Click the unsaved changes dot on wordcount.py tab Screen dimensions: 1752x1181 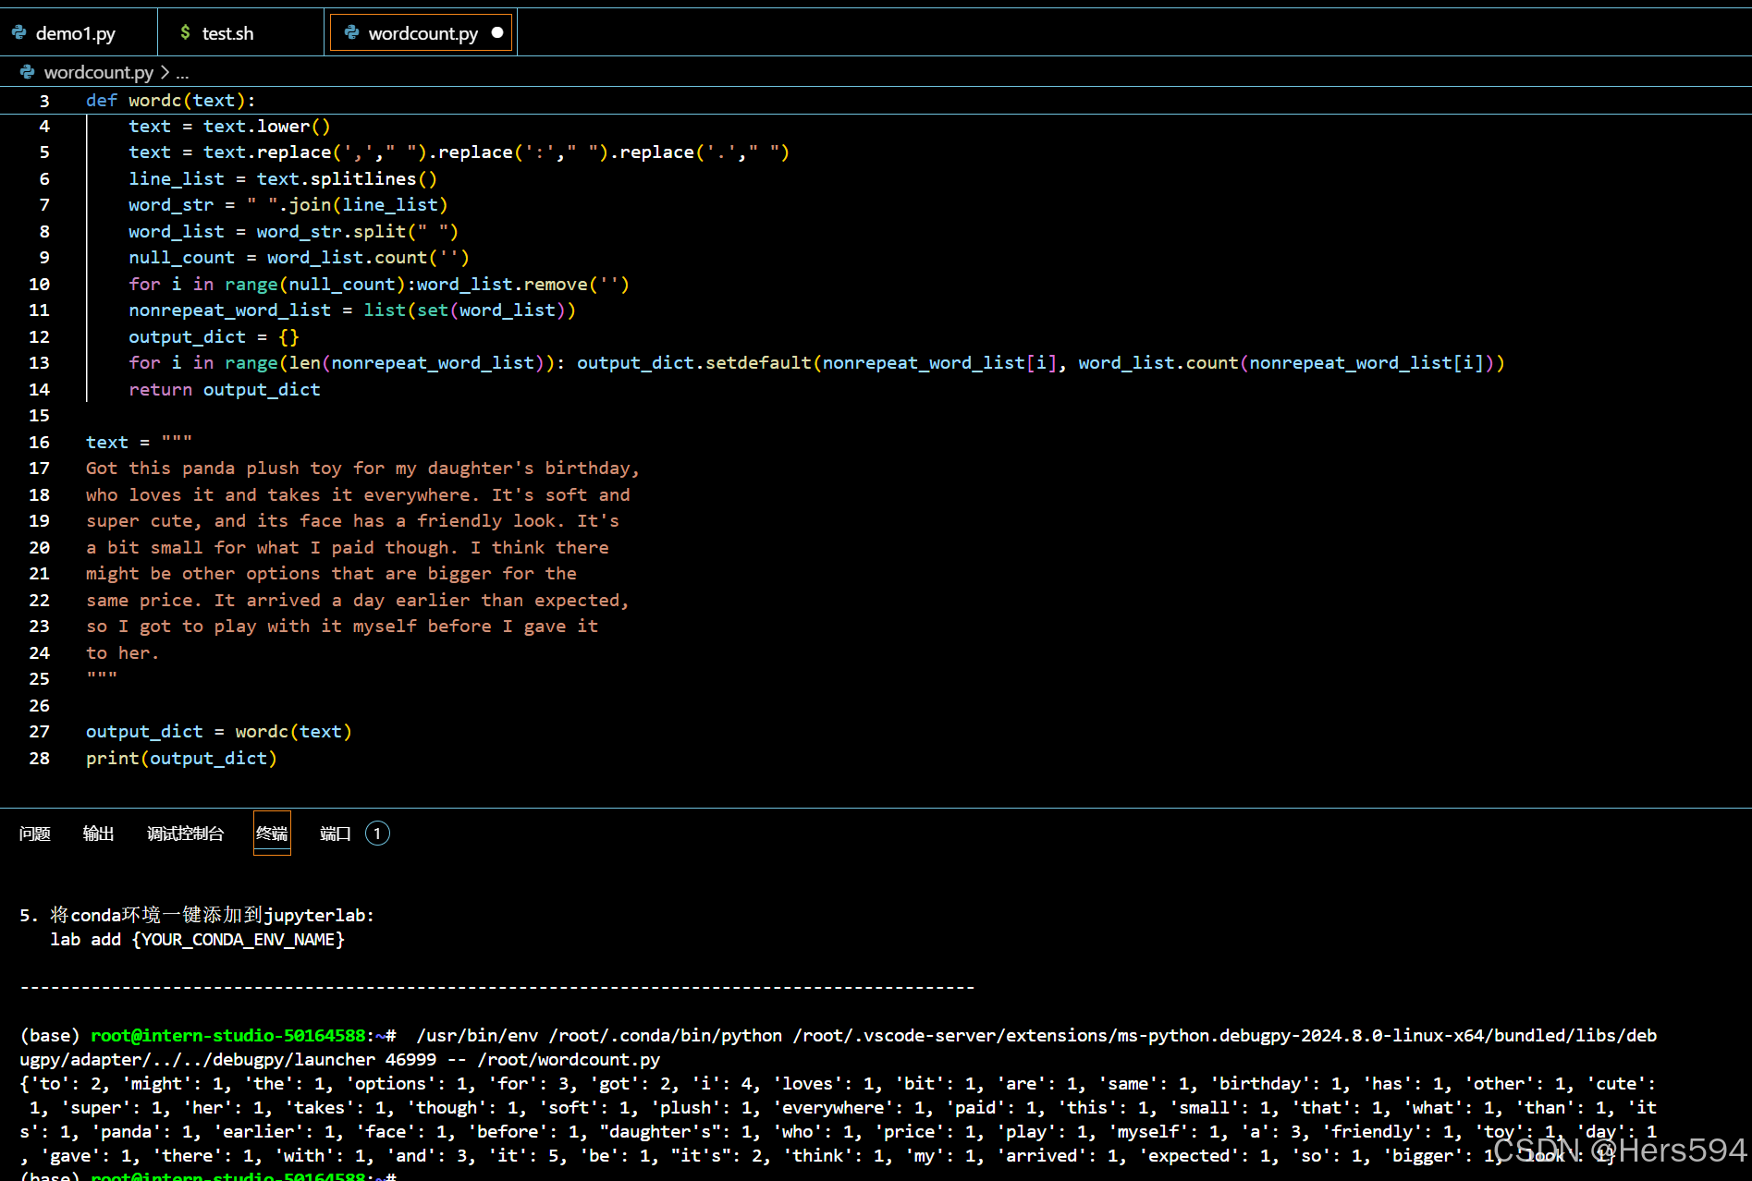(x=497, y=31)
